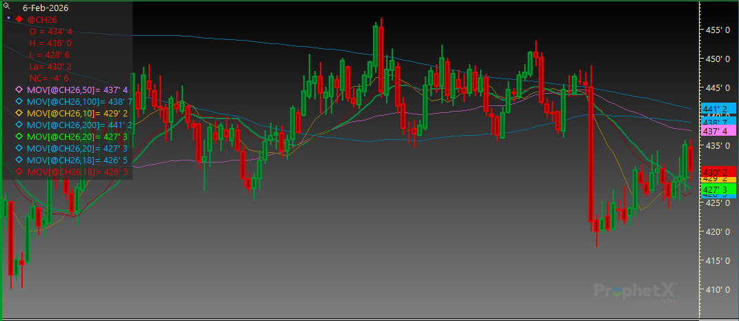Select the @CH26 symbol label
Image resolution: width=739 pixels, height=321 pixels.
point(40,19)
